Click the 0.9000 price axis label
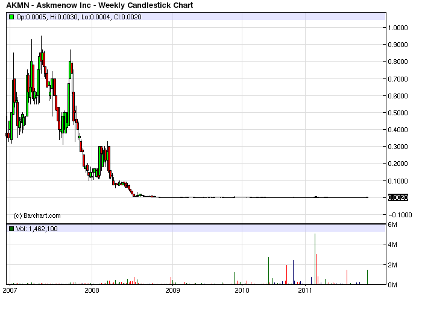 [x=398, y=45]
